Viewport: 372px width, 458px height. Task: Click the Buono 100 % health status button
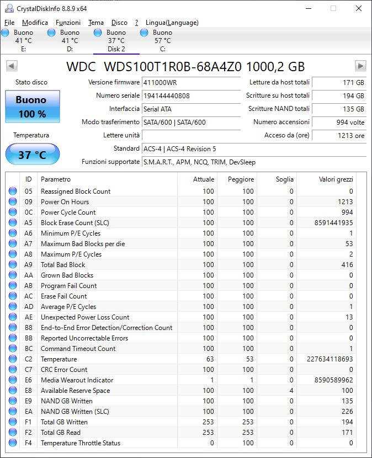point(33,106)
